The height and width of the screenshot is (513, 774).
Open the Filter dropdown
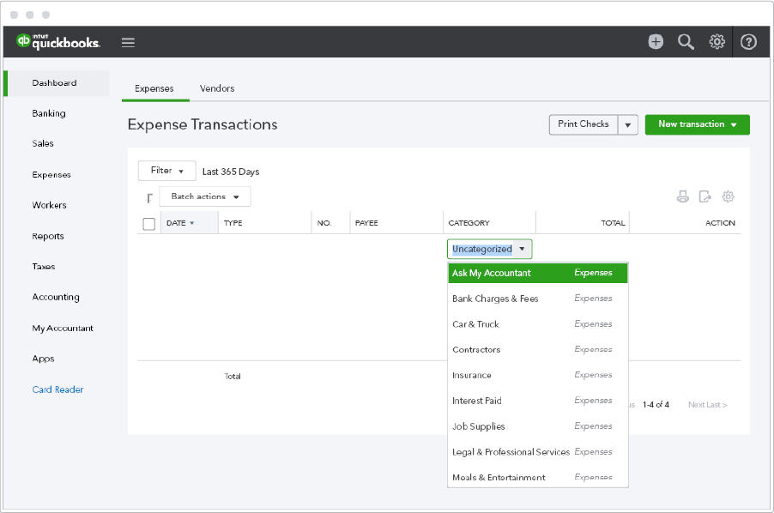point(166,171)
